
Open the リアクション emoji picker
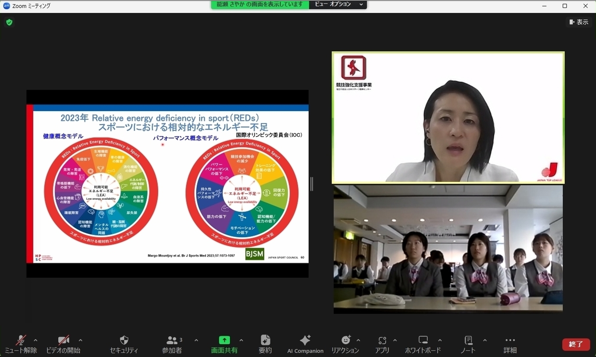pos(345,345)
